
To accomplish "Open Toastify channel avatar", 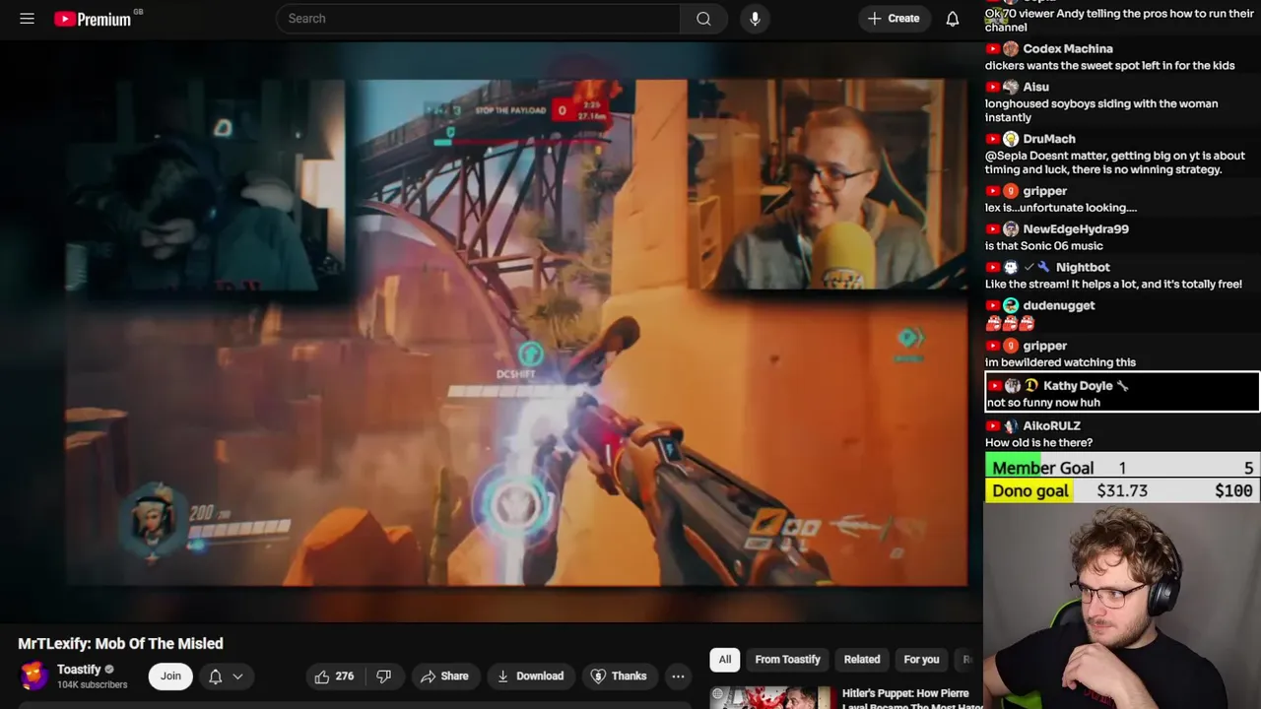I will click(33, 676).
